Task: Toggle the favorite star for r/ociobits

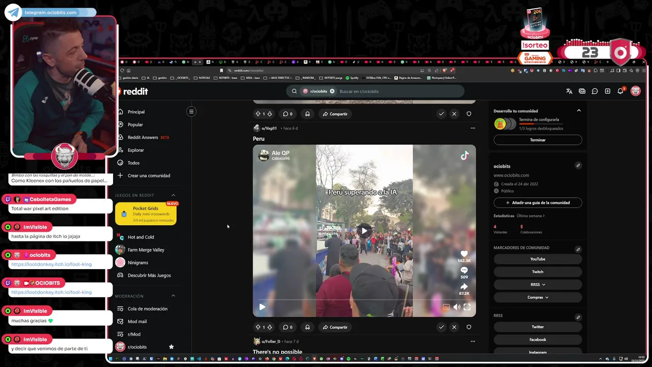Action: point(171,347)
